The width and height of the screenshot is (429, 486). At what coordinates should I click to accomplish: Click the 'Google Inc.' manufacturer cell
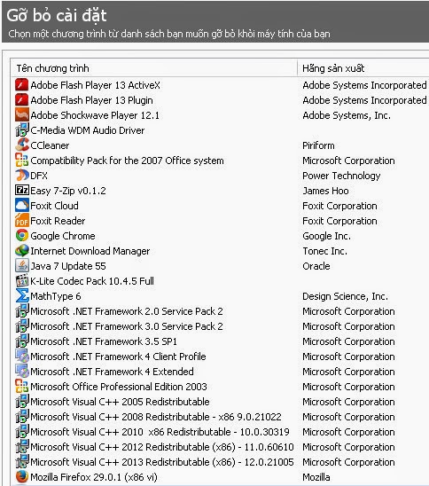coord(327,236)
